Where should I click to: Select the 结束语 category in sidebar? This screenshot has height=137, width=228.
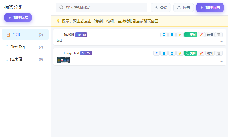(25, 59)
